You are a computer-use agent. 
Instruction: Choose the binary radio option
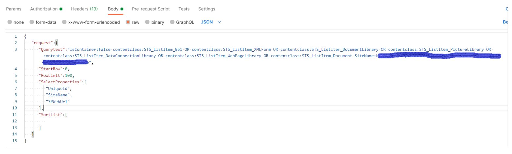coord(147,22)
